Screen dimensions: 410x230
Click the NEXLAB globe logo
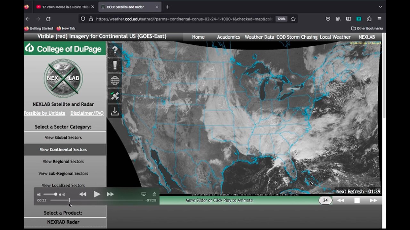pos(63,78)
